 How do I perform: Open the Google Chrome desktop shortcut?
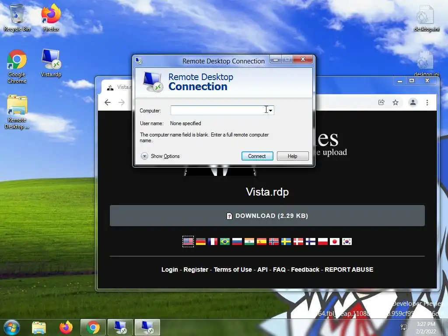17,66
